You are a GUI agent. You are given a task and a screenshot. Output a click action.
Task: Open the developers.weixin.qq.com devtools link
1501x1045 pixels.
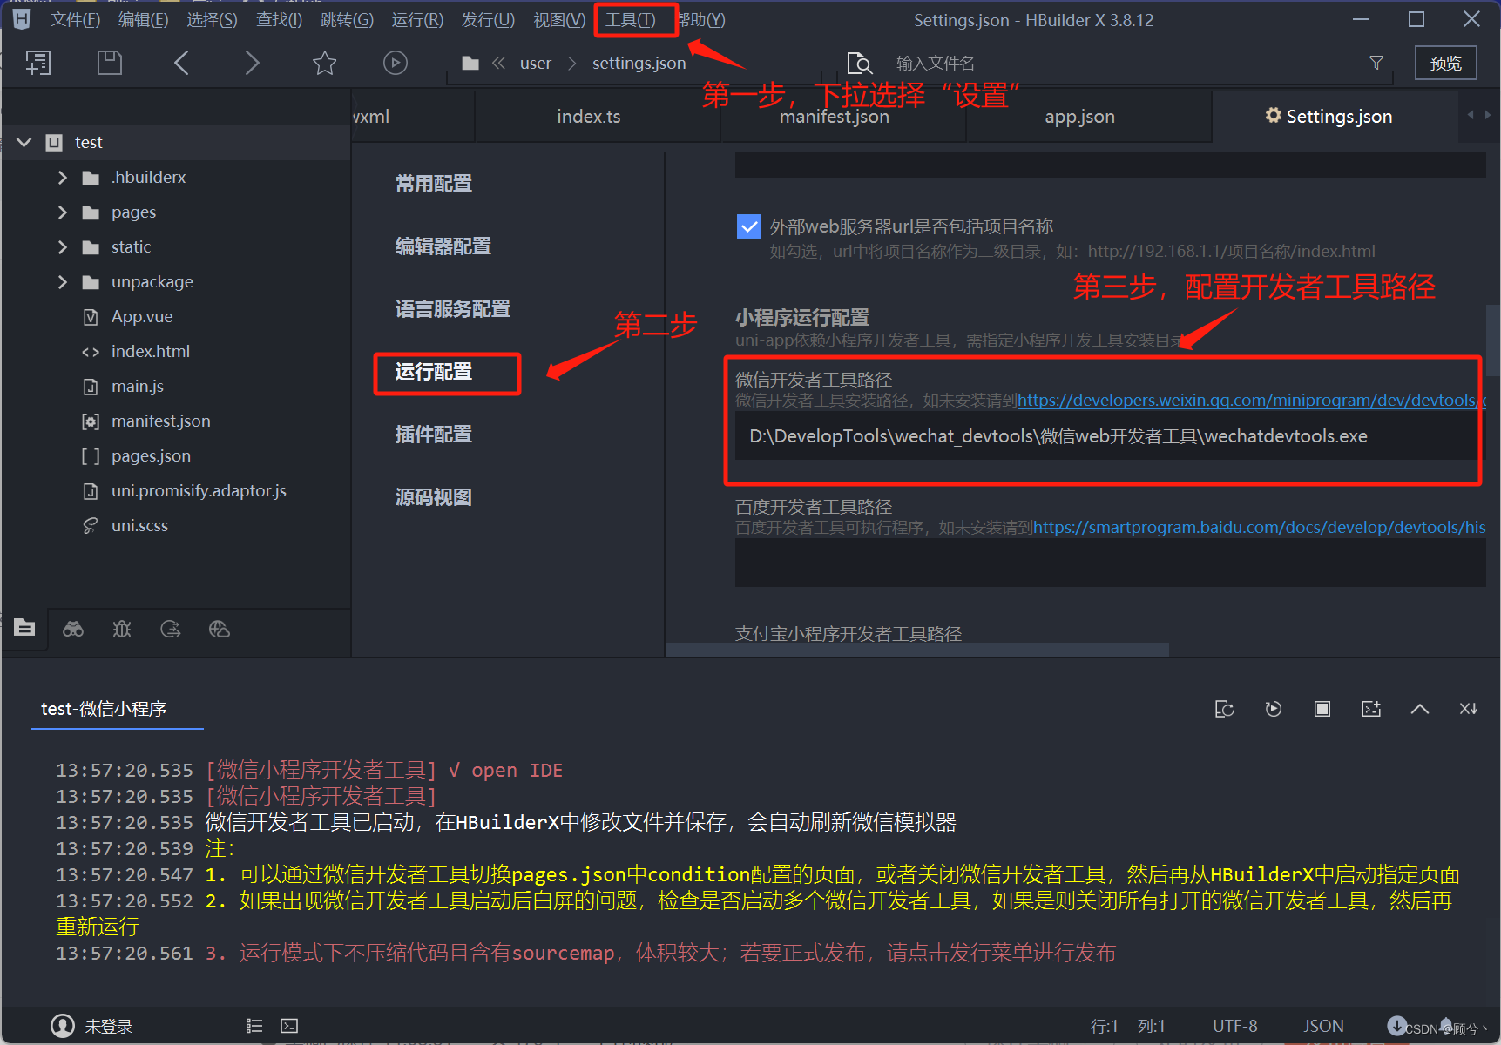(x=1251, y=401)
